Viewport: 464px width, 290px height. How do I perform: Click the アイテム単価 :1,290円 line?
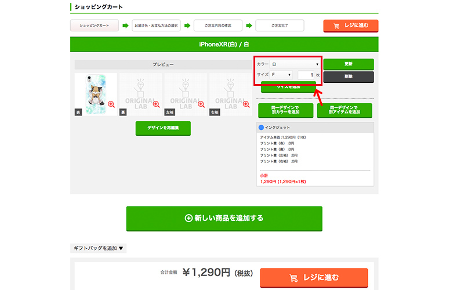point(283,137)
